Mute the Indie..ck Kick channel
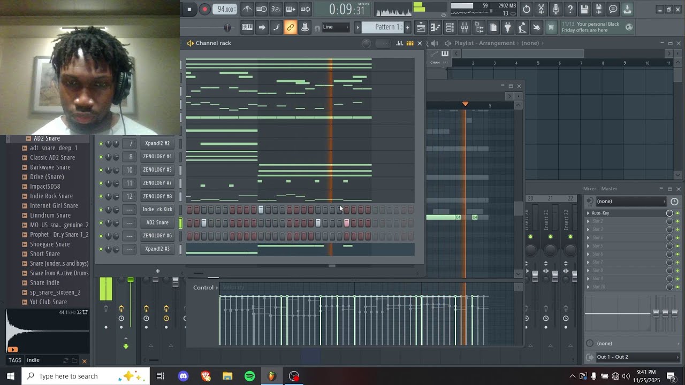The width and height of the screenshot is (685, 385). [x=101, y=209]
